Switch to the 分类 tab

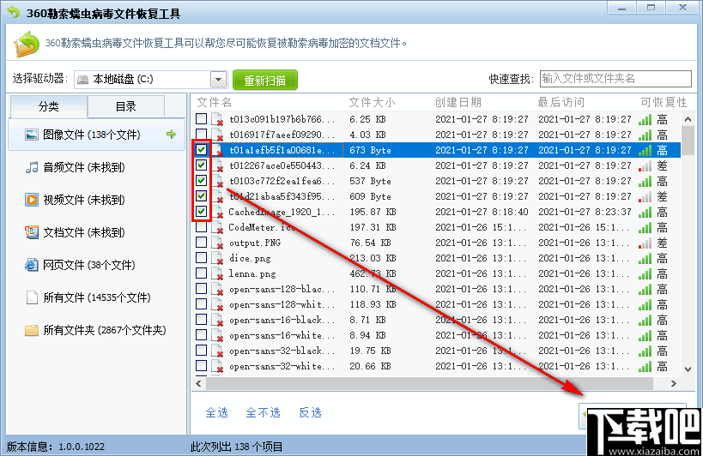(x=48, y=106)
